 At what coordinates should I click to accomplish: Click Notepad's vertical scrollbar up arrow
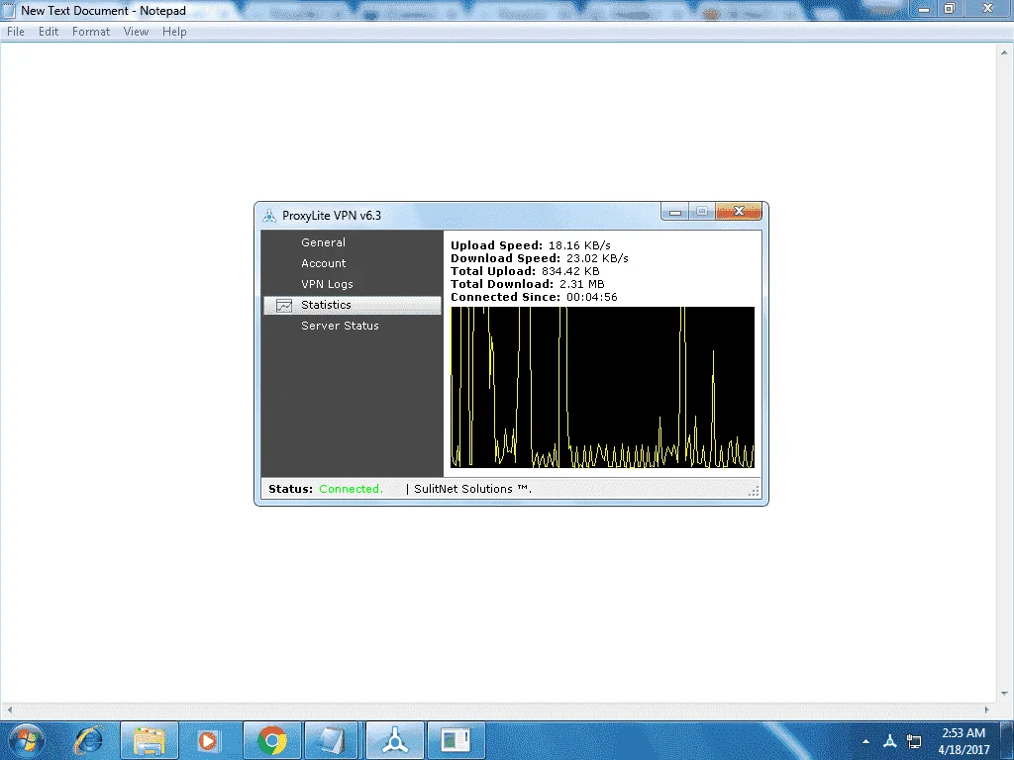(1004, 51)
